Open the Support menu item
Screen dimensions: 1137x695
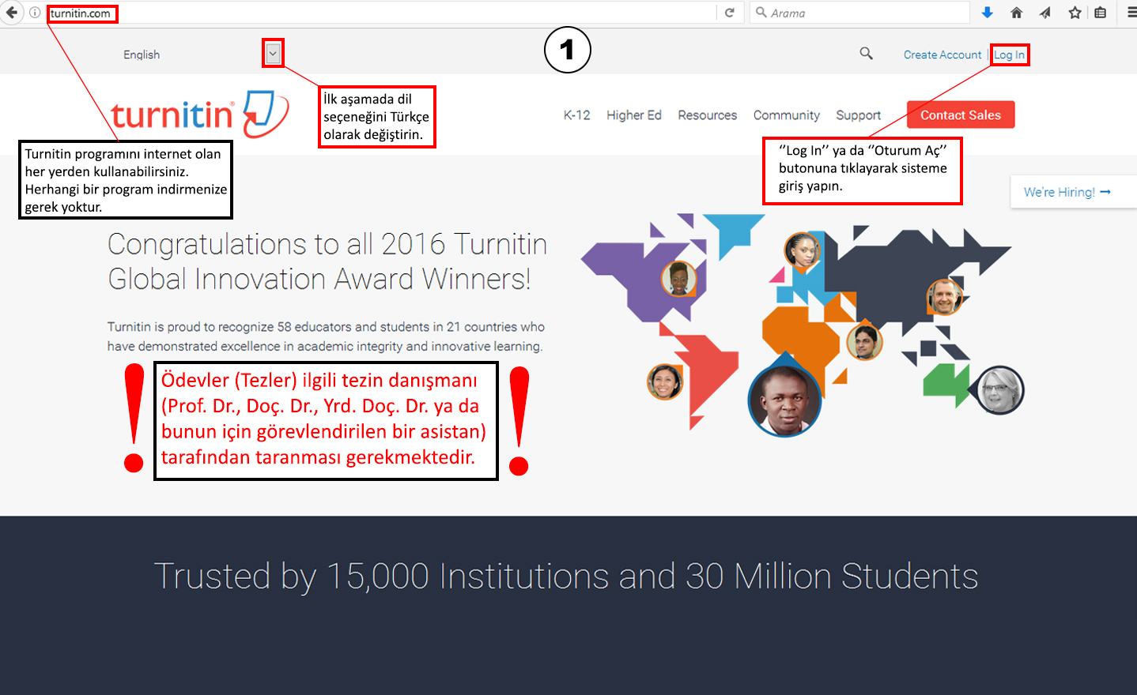[x=859, y=115]
